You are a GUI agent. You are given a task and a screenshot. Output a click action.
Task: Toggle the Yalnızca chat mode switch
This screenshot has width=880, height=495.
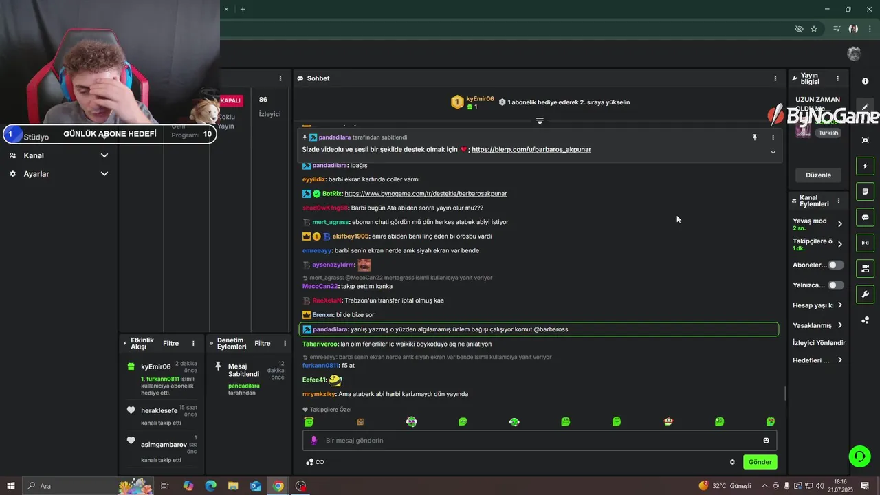(x=835, y=285)
